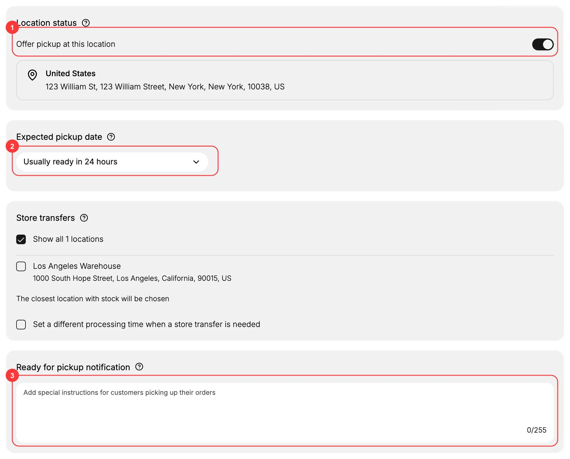570x459 pixels.
Task: Open help icon beside Location status
Action: (86, 23)
